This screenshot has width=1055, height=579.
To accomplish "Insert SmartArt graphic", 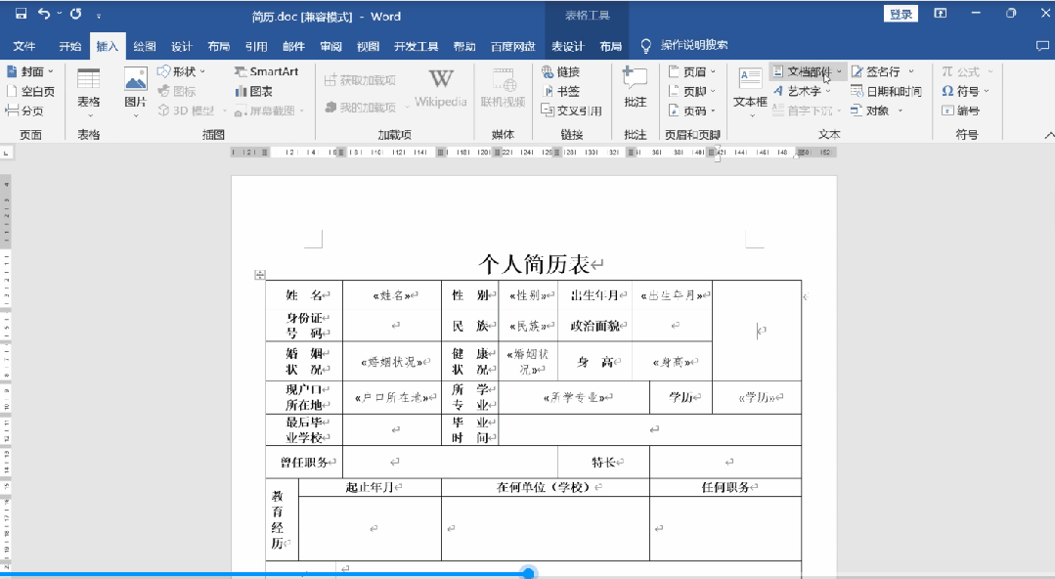I will [x=267, y=71].
